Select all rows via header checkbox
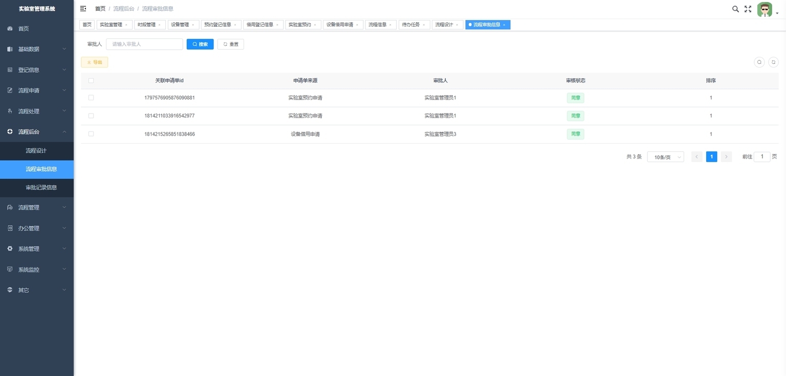786x376 pixels. point(91,81)
